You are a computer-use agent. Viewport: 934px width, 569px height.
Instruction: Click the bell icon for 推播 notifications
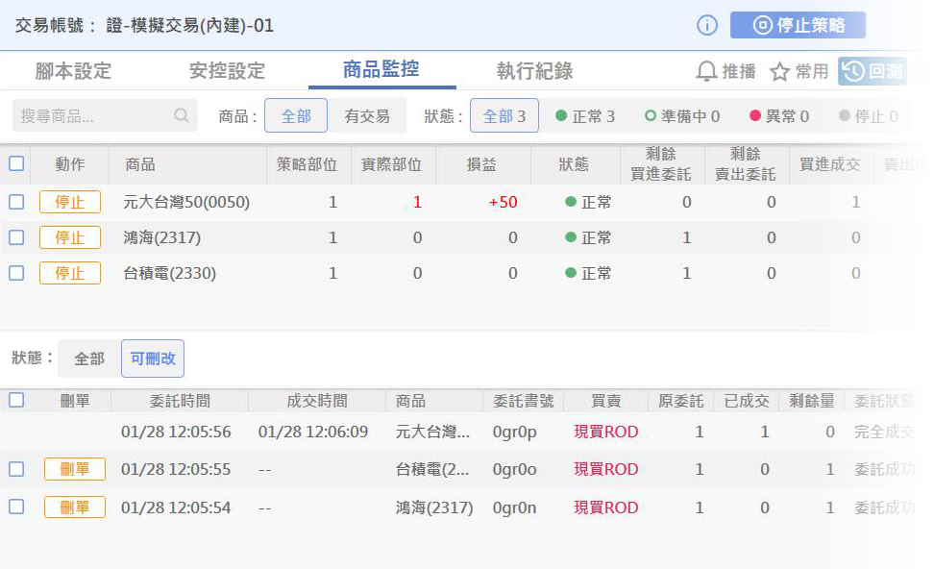pyautogui.click(x=706, y=71)
